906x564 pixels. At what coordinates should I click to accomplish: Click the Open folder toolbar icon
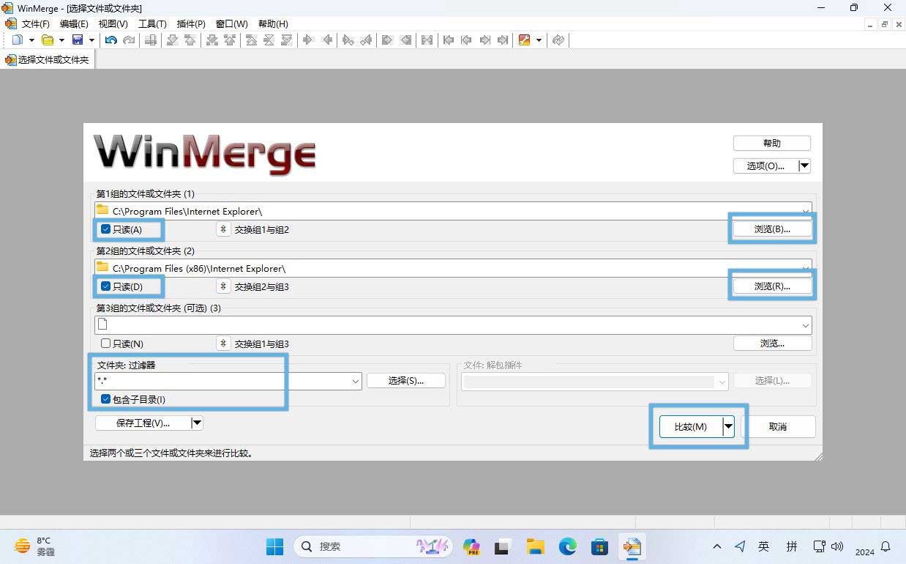pyautogui.click(x=48, y=40)
